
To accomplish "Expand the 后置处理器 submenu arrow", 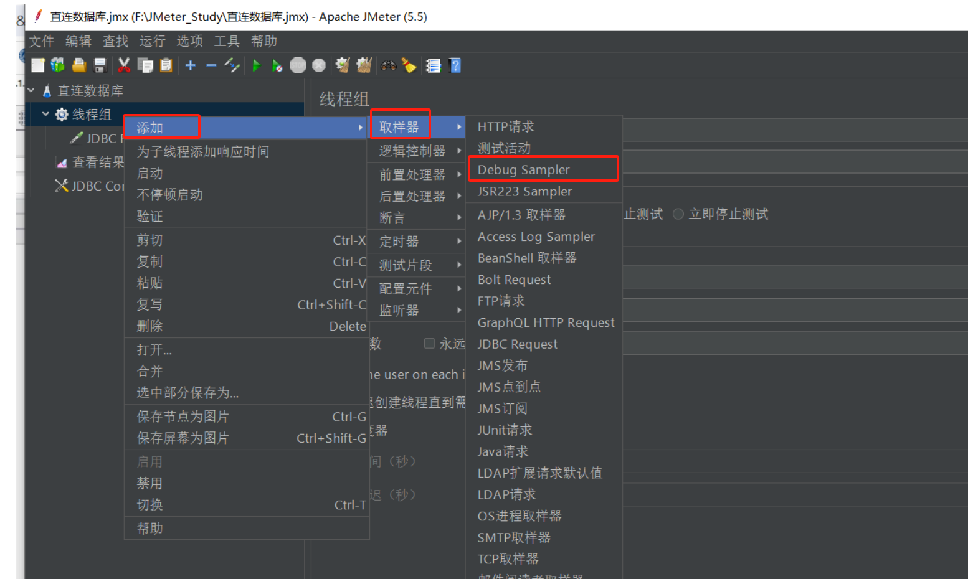I will pos(459,196).
